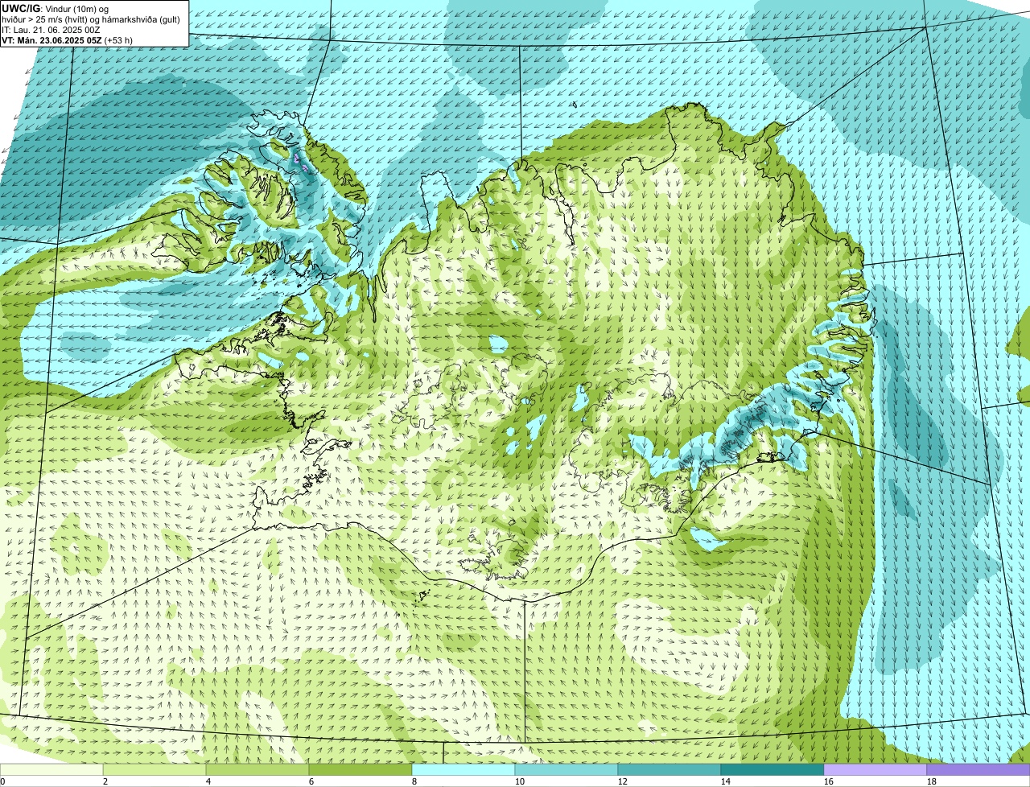This screenshot has height=787, width=1030.
Task: Click the legend scale label "14"
Action: point(726,781)
